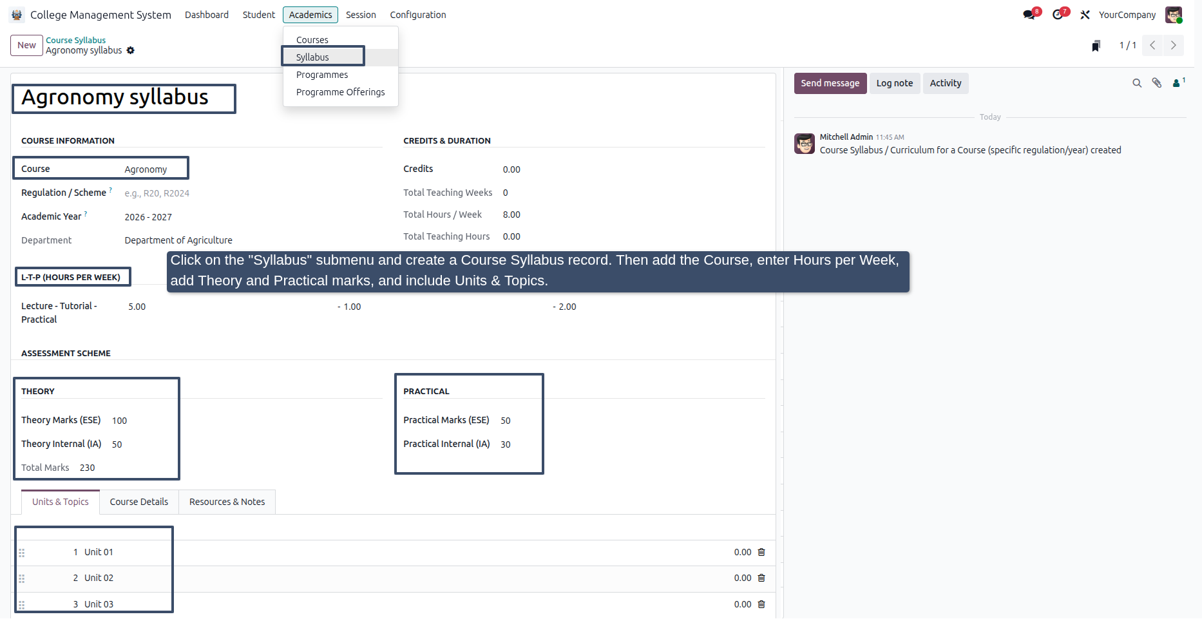Click the attachments paperclip icon
1202x619 pixels.
coord(1157,83)
